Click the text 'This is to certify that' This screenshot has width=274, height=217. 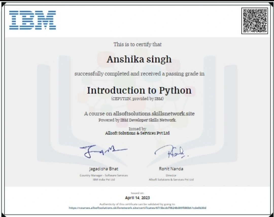tap(138, 45)
